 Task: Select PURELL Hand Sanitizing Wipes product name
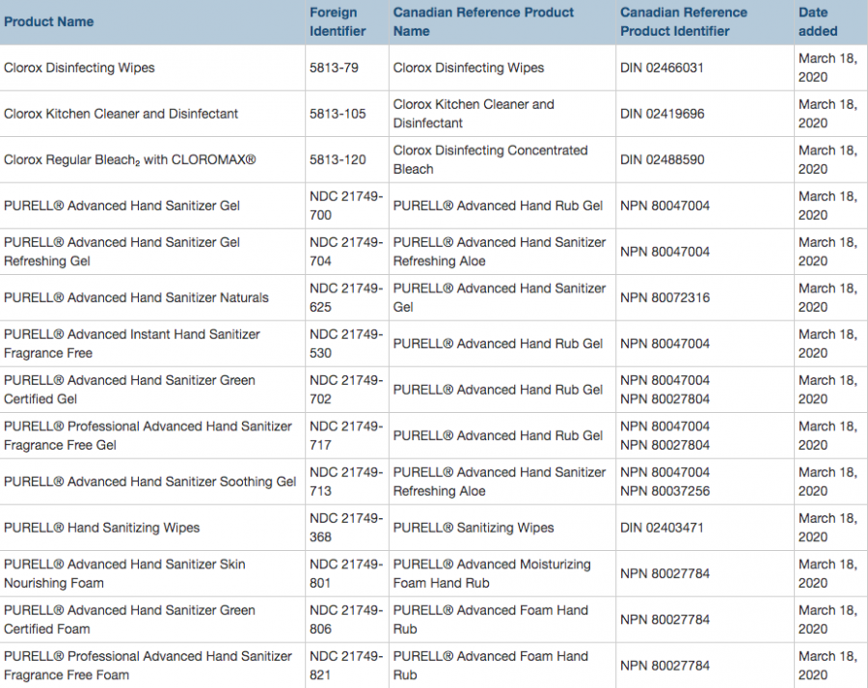[x=102, y=528]
